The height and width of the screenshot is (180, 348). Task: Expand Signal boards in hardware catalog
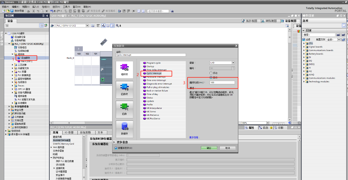(x=304, y=47)
